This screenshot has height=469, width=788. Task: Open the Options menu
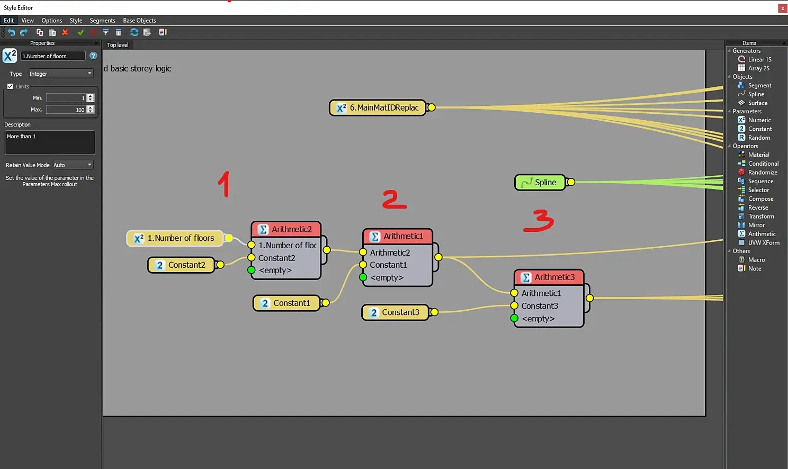click(52, 21)
